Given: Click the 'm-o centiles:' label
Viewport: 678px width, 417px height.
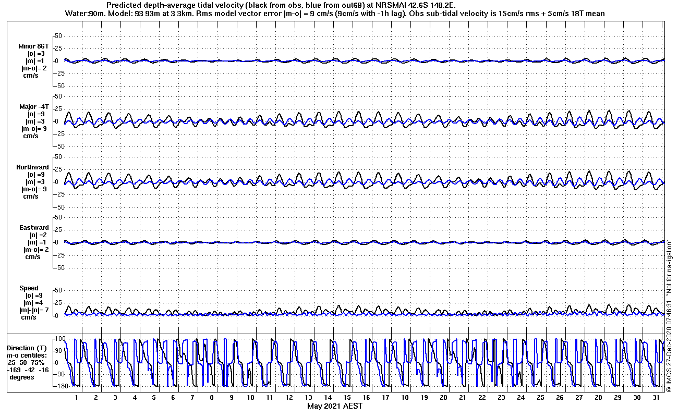Looking at the screenshot, I should 27,355.
